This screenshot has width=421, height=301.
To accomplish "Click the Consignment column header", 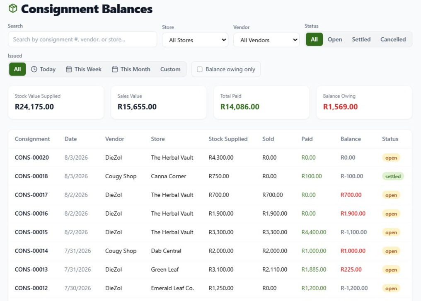I will tap(32, 139).
